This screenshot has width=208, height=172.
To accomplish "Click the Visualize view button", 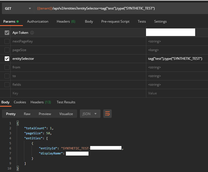I will (66, 114).
